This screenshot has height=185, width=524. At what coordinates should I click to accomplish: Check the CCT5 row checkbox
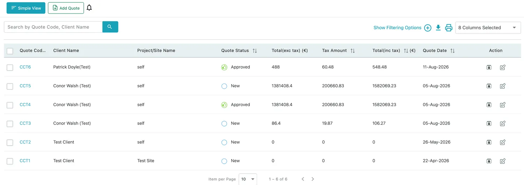click(x=10, y=86)
